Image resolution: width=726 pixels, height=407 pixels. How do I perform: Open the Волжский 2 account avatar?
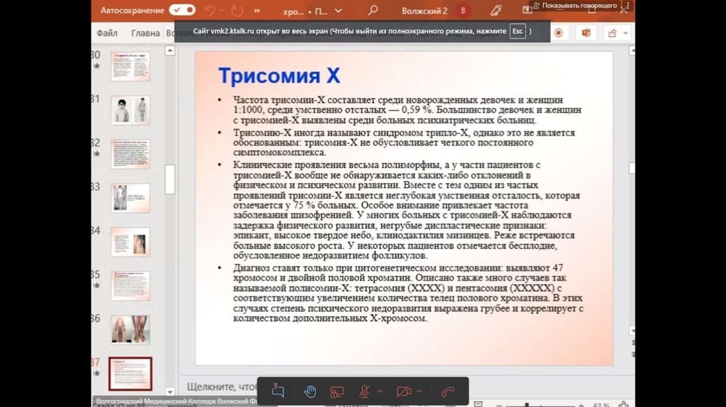pyautogui.click(x=462, y=10)
